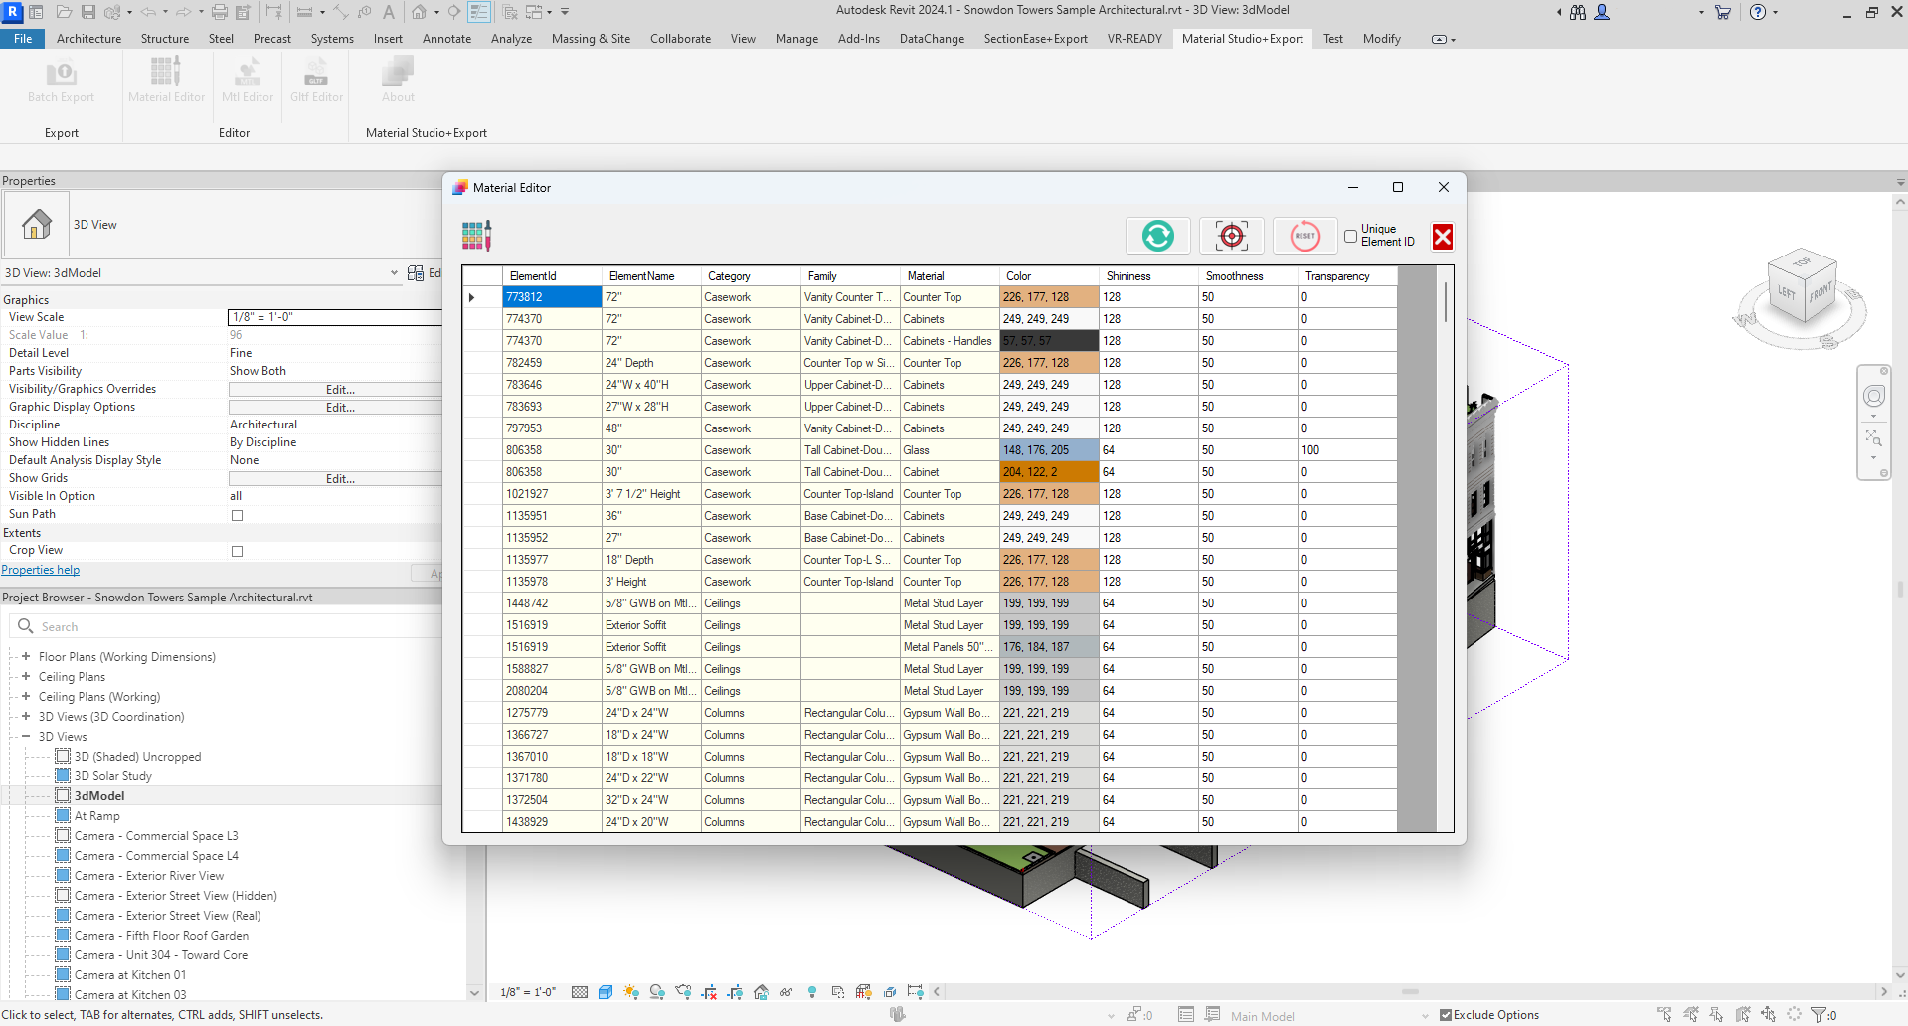Image resolution: width=1908 pixels, height=1026 pixels.
Task: Click the color palette brush icon
Action: [x=476, y=236]
